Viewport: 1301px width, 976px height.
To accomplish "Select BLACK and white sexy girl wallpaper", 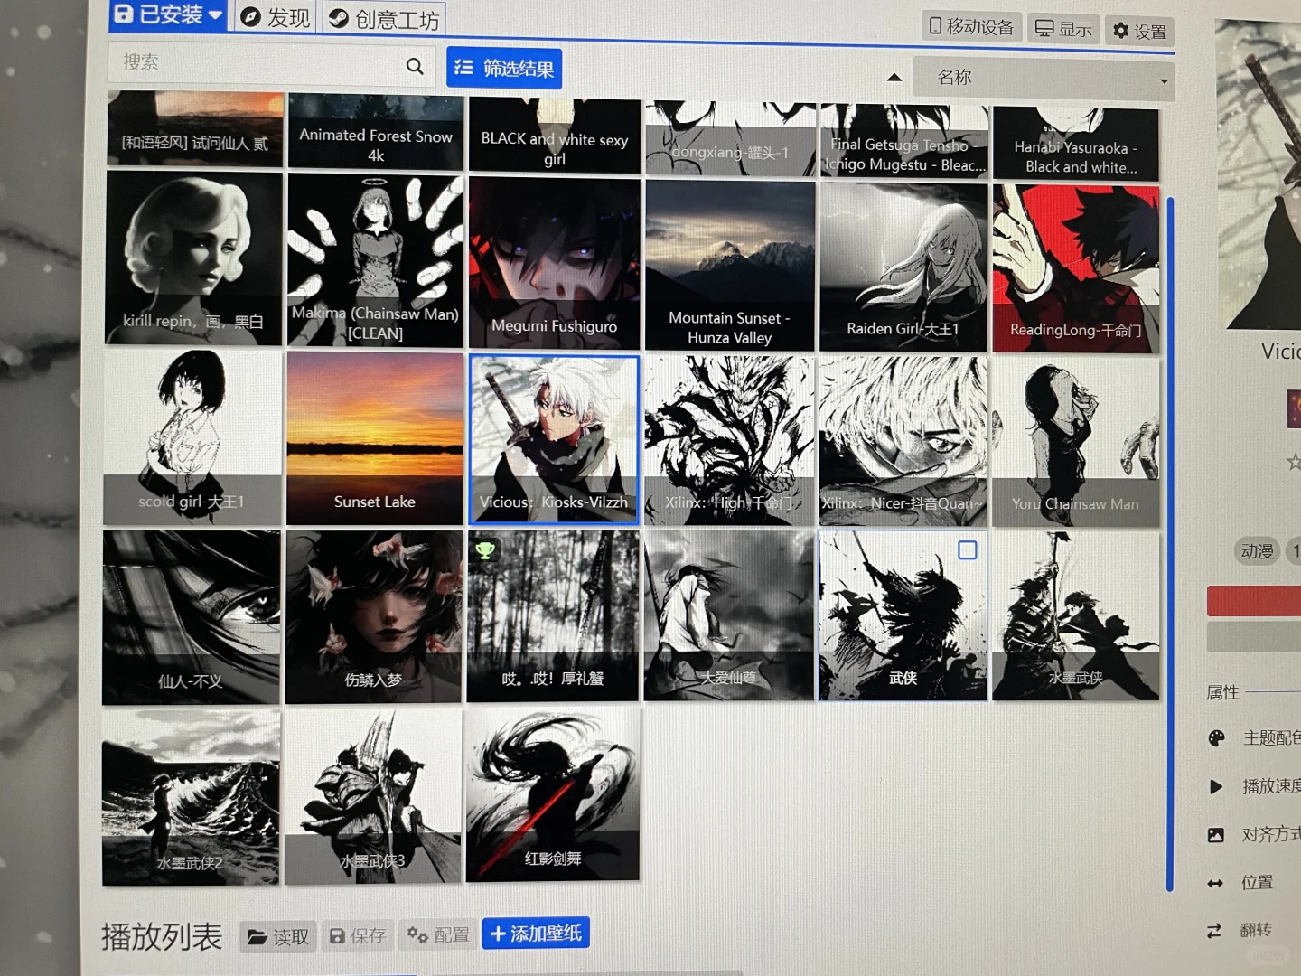I will click(555, 136).
